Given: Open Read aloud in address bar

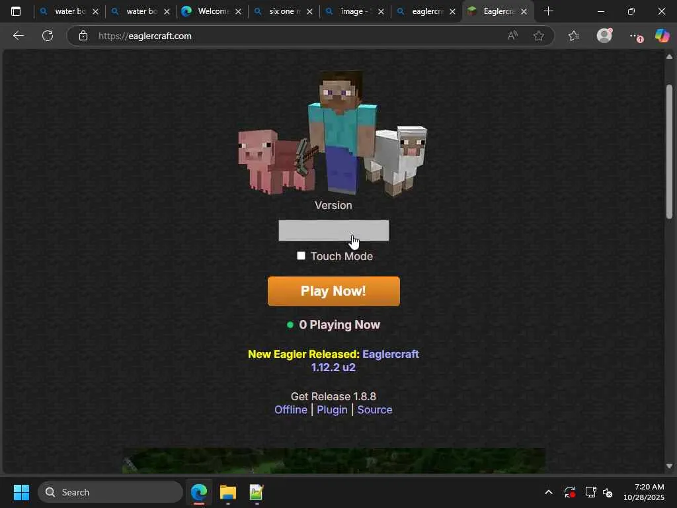Looking at the screenshot, I should tap(512, 36).
